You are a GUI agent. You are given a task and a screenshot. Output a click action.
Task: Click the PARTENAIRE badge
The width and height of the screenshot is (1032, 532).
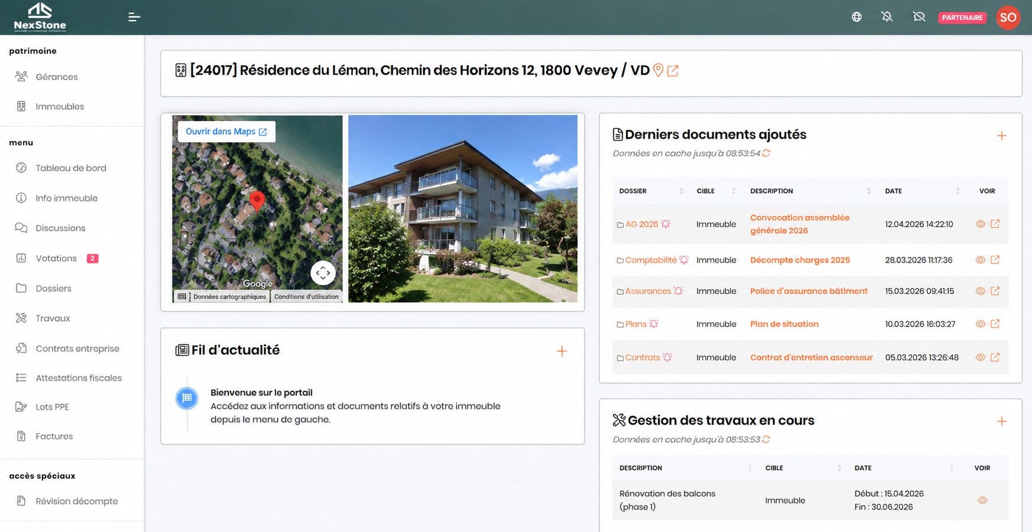coord(962,18)
